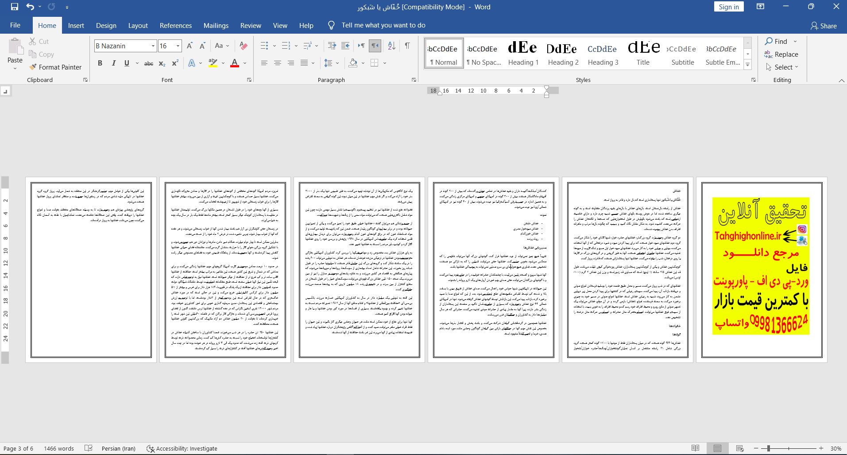Toggle right-to-left text direction
Screen dimensions: 847x455
tap(375, 46)
